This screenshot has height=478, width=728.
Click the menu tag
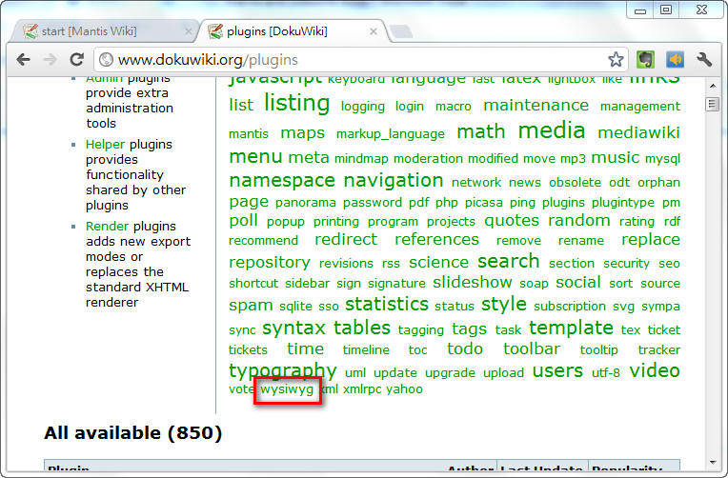point(255,156)
